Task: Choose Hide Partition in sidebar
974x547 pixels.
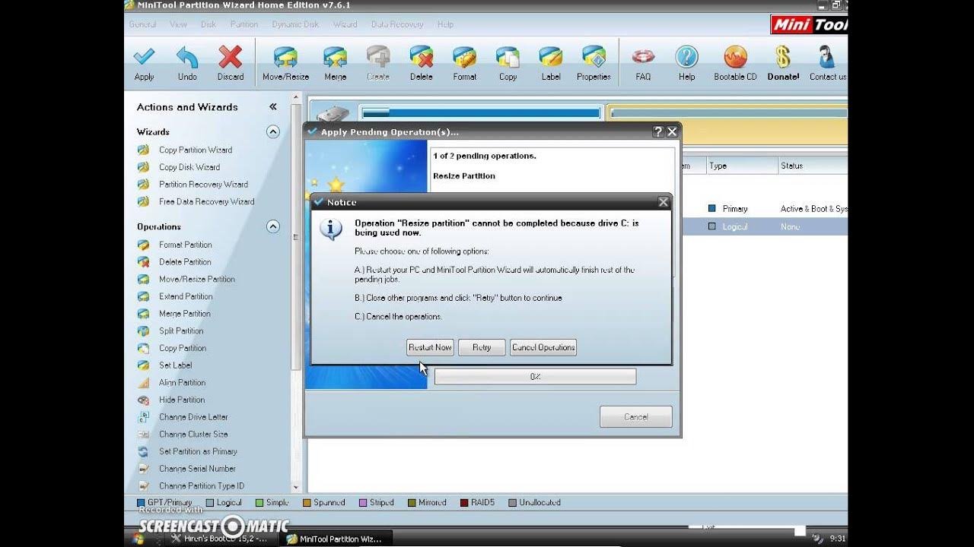Action: 182,400
